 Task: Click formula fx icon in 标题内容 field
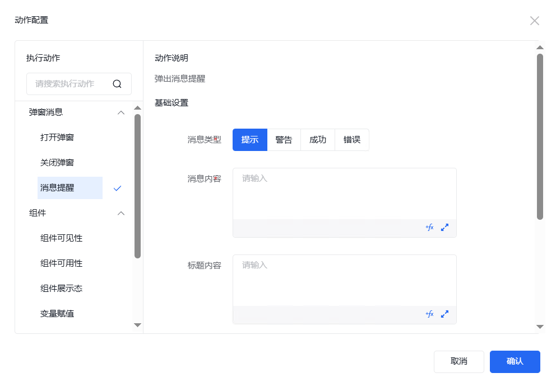429,314
